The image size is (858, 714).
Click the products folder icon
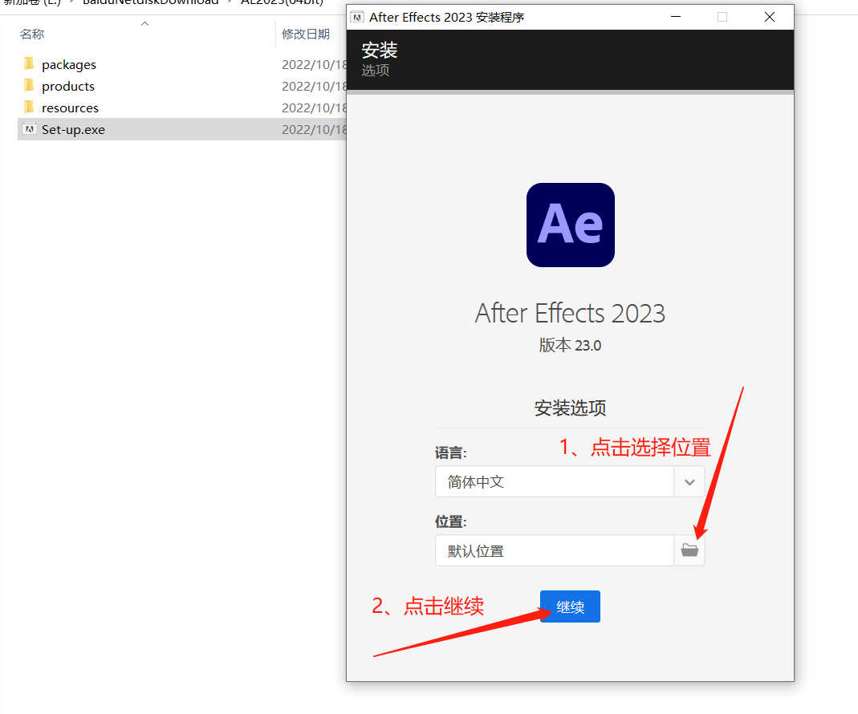(30, 86)
